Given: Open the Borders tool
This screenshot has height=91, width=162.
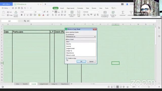Looking at the screenshot, I should 31,15.
